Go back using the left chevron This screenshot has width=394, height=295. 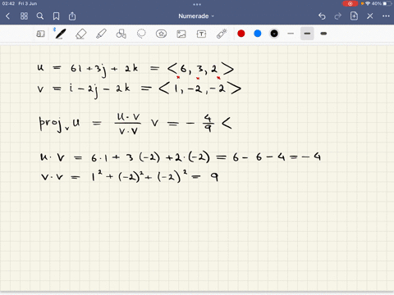point(7,16)
